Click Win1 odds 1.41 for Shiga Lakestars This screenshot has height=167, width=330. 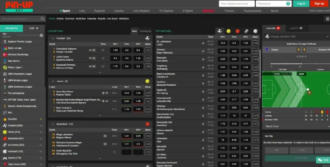[x=127, y=136]
